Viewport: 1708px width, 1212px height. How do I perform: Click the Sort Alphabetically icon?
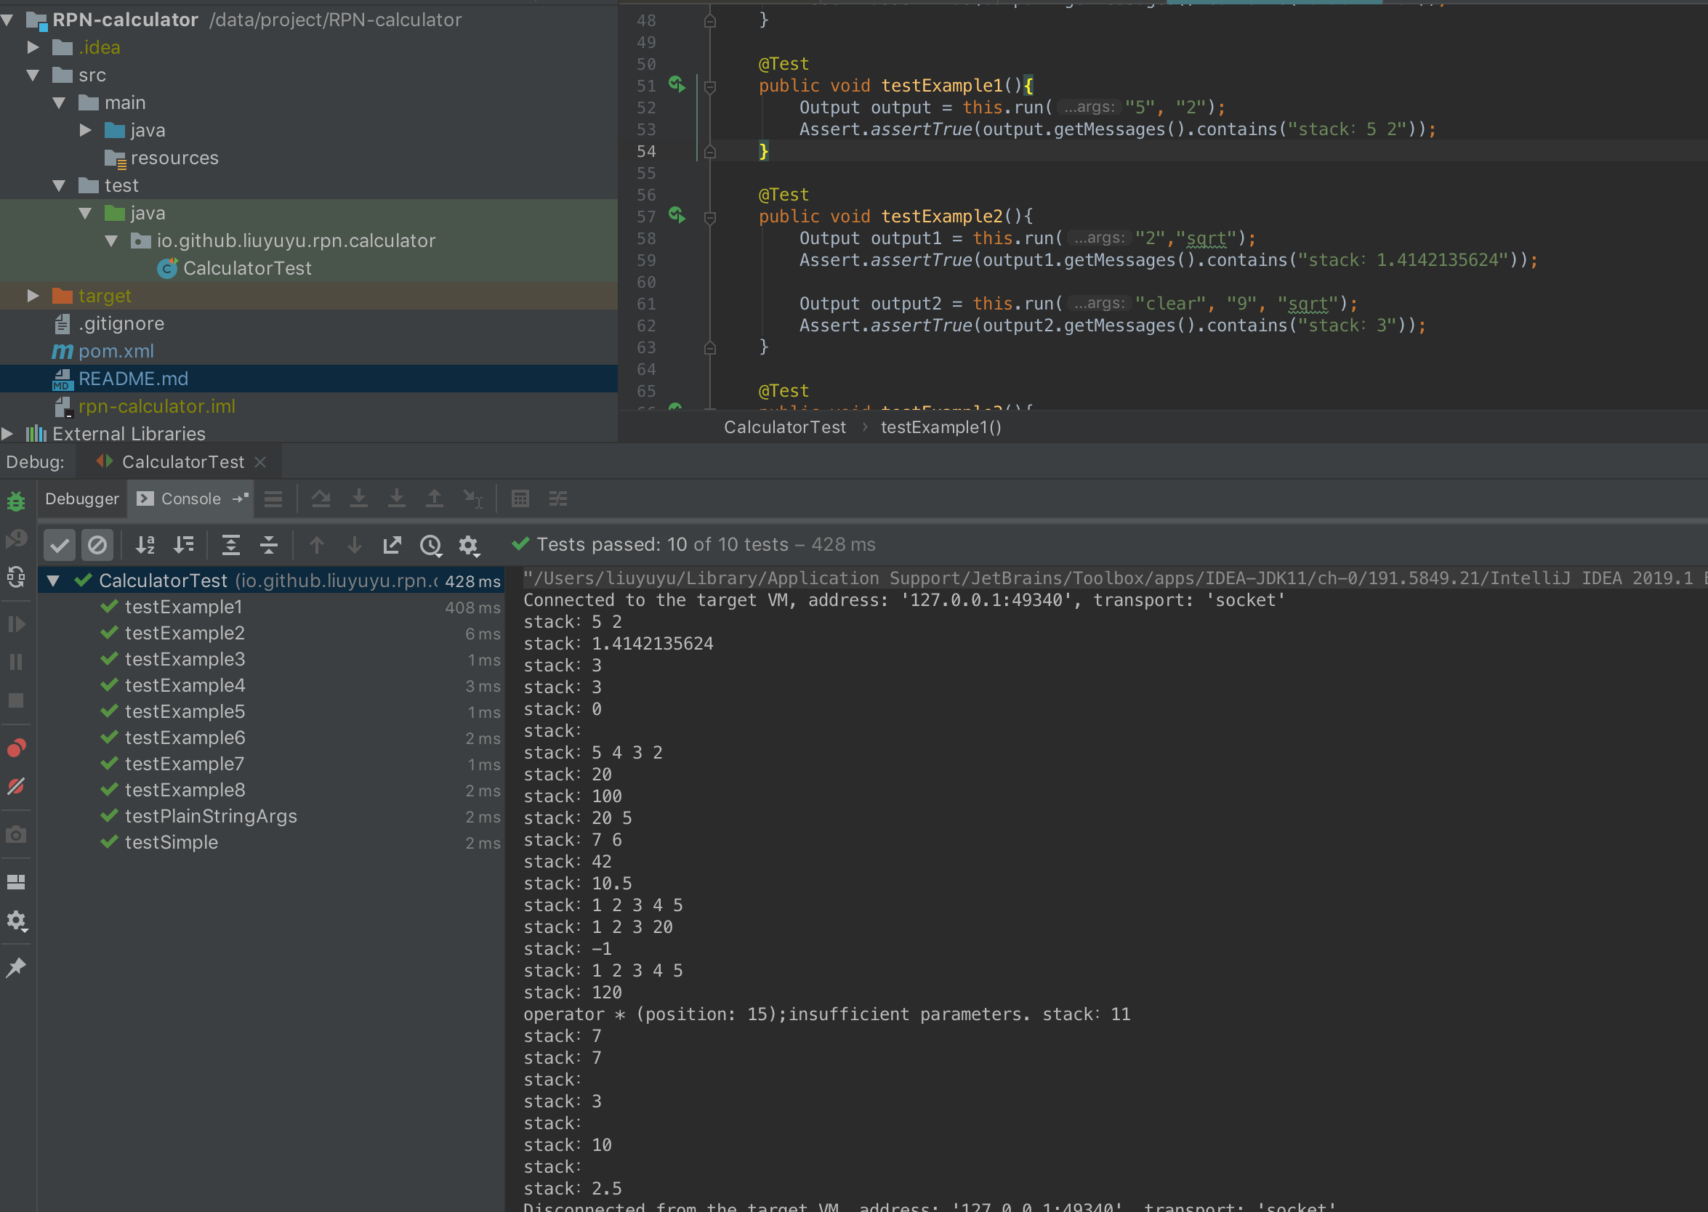pos(145,546)
